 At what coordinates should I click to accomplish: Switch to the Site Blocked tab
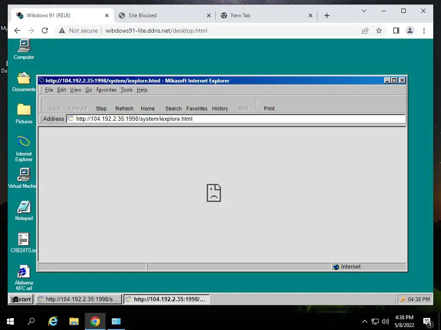tap(165, 15)
